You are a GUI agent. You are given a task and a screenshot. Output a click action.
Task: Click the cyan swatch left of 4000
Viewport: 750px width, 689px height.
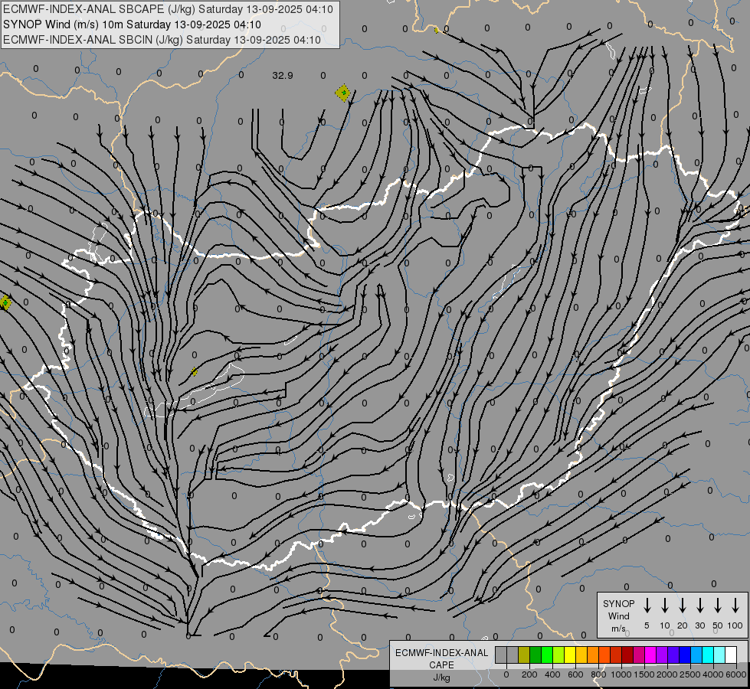(x=709, y=655)
